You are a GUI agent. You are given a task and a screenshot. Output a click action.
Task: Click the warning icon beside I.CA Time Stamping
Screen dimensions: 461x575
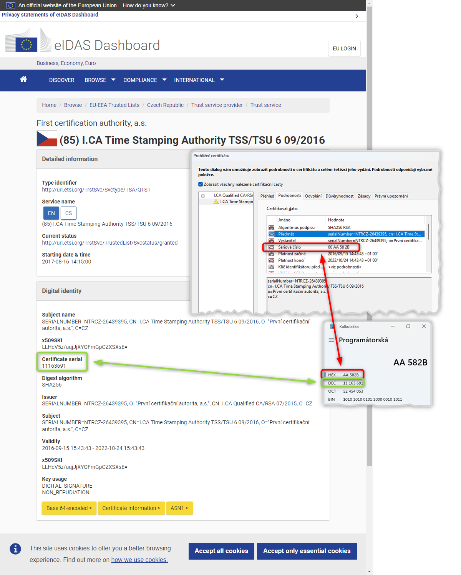[216, 202]
